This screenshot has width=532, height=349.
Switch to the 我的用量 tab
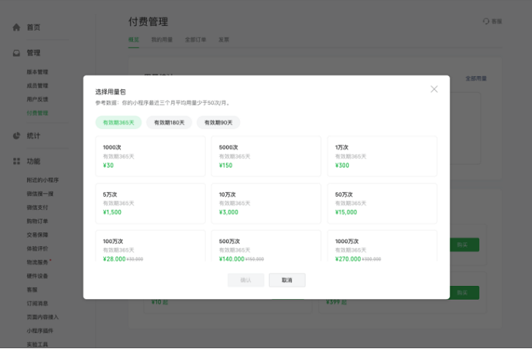[x=161, y=40]
